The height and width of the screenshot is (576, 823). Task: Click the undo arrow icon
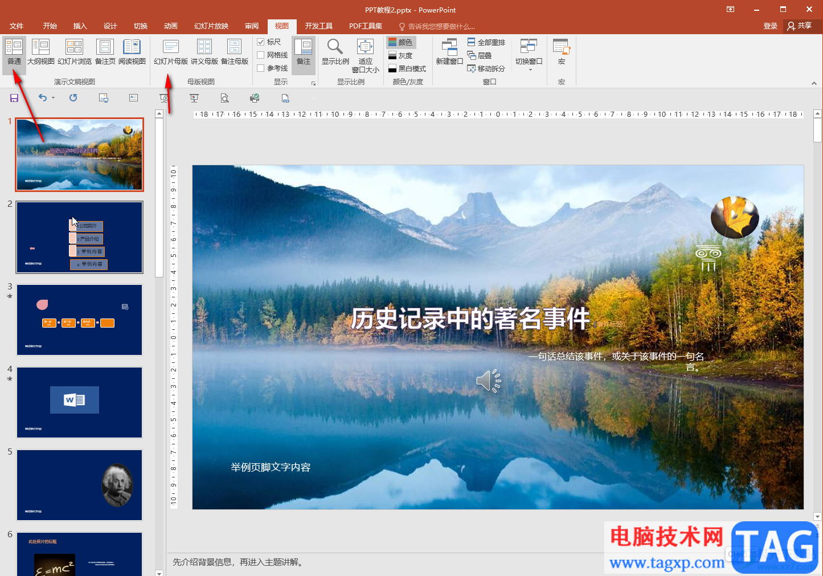click(x=43, y=98)
